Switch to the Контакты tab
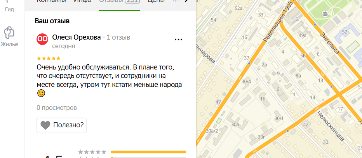Screen dimensions: 362x158 tap(51, 1)
